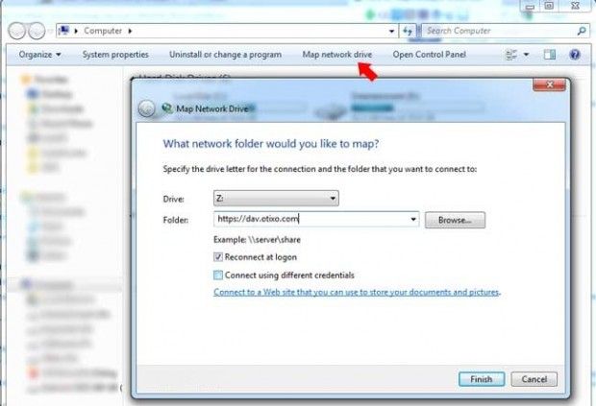Enable Connect using different credentials

[x=218, y=275]
